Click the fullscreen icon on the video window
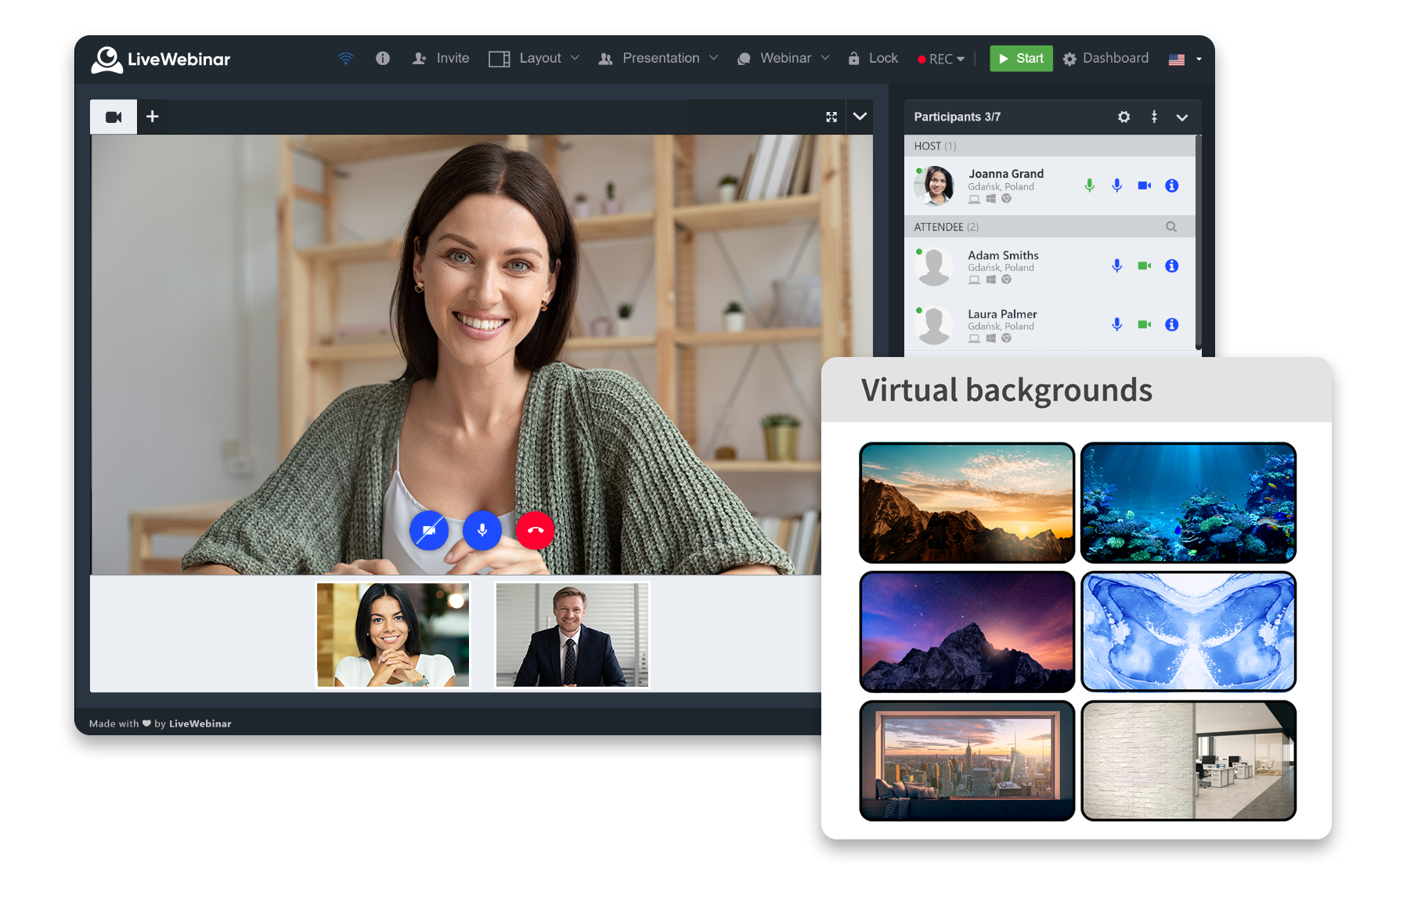 point(832,117)
